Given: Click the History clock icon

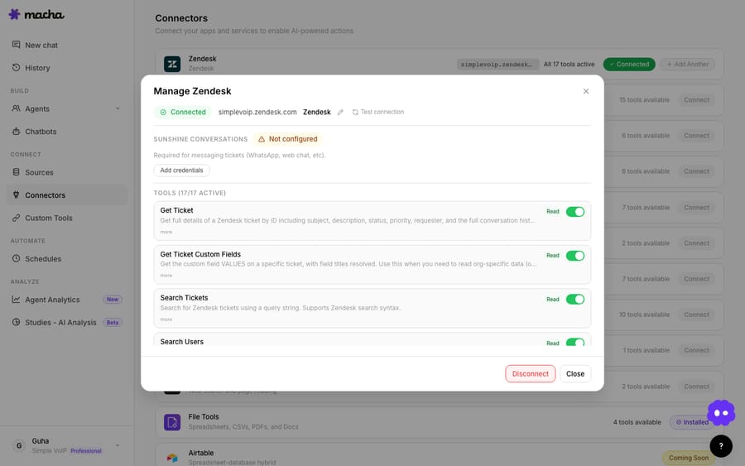Looking at the screenshot, I should (x=17, y=67).
